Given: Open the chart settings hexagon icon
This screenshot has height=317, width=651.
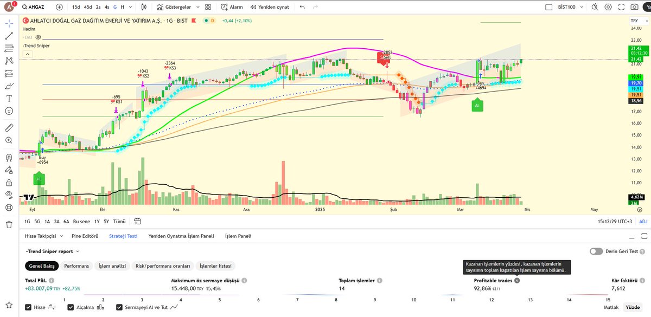Looking at the screenshot, I should 608,7.
